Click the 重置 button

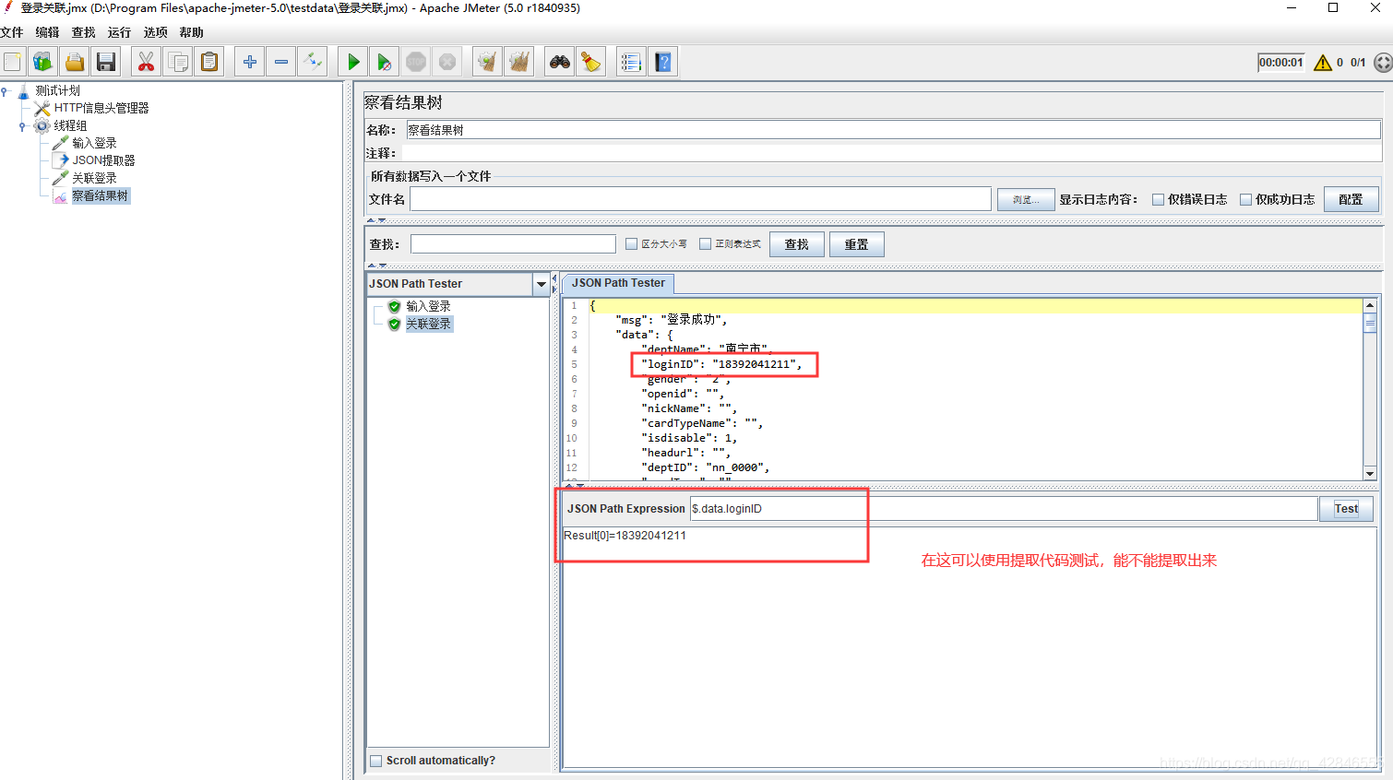pos(857,244)
